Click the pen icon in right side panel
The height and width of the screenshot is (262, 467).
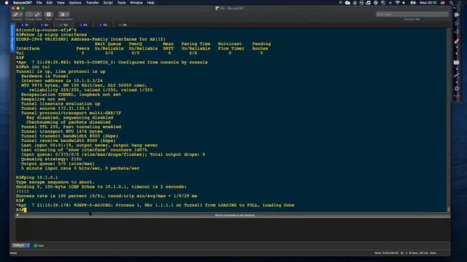(457, 41)
